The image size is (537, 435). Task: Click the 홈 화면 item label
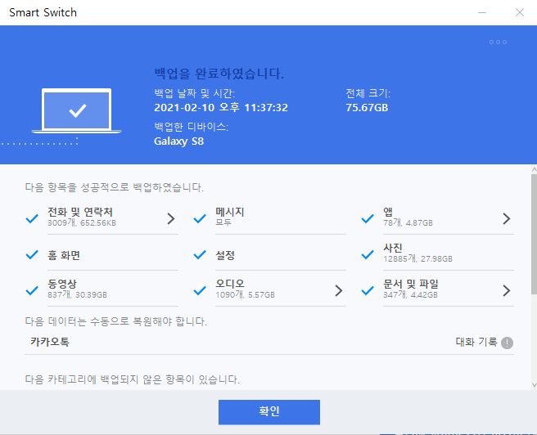[64, 255]
